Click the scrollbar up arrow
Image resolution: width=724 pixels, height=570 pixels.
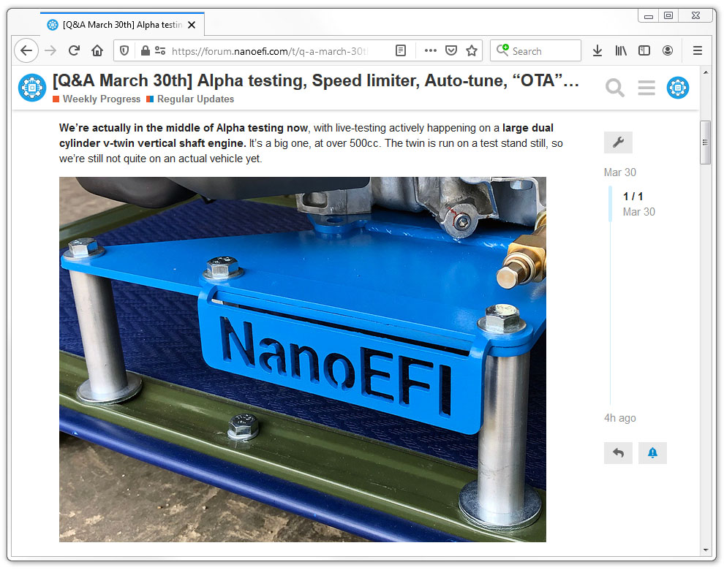click(705, 72)
